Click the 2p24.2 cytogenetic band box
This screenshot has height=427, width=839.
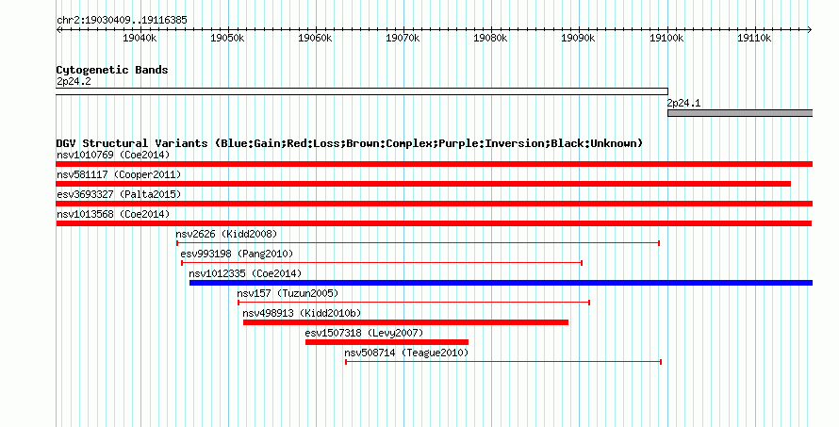click(362, 91)
